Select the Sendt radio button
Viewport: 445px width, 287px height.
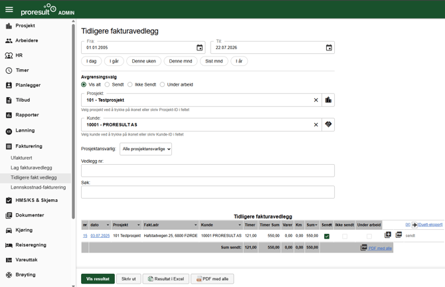107,84
